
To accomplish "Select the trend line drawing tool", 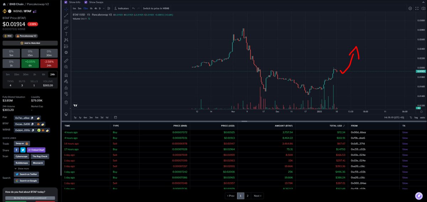I will 66,15.
